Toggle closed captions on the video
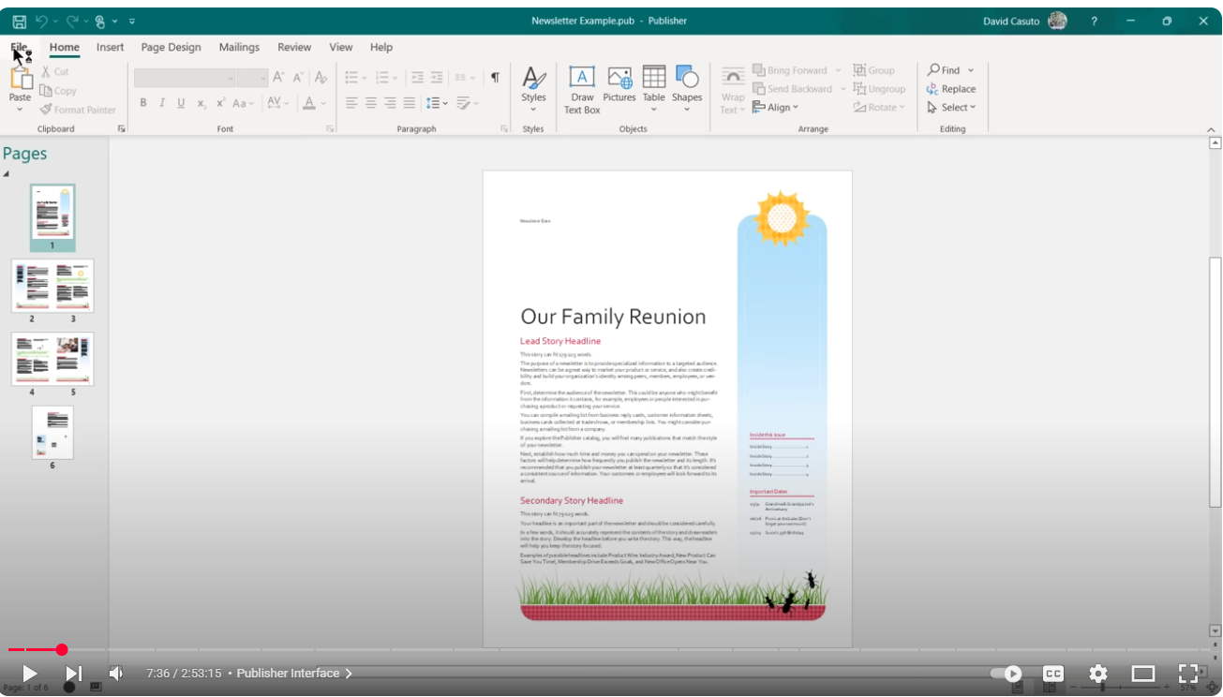The height and width of the screenshot is (697, 1223). 1053,674
